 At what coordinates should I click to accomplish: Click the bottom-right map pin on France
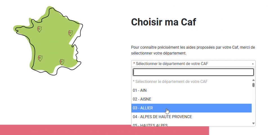pyautogui.click(x=62, y=62)
